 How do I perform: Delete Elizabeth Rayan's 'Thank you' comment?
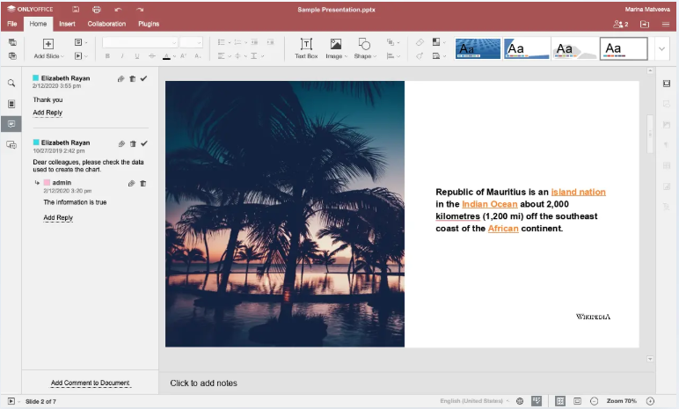(133, 79)
